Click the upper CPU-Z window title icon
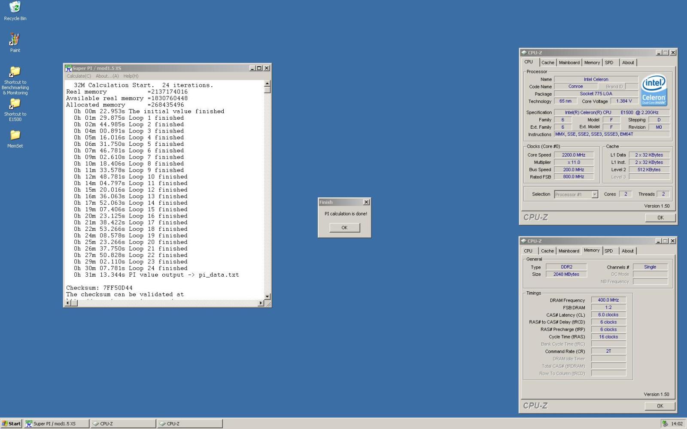The width and height of the screenshot is (687, 429). (x=524, y=52)
